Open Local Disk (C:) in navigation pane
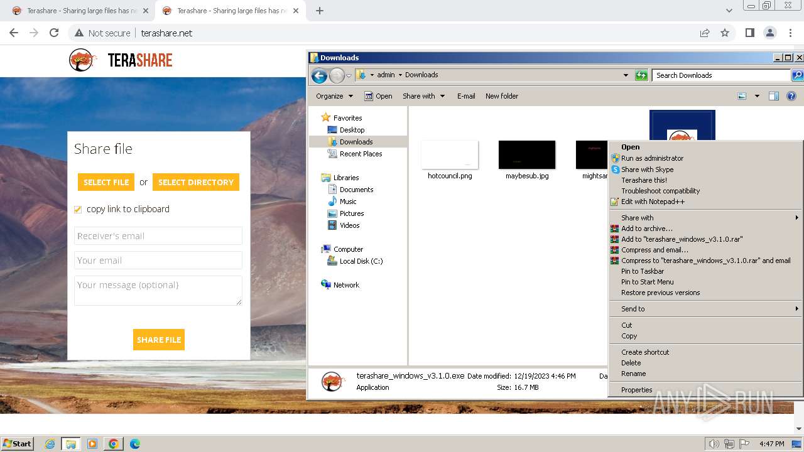The height and width of the screenshot is (452, 804). pyautogui.click(x=361, y=261)
